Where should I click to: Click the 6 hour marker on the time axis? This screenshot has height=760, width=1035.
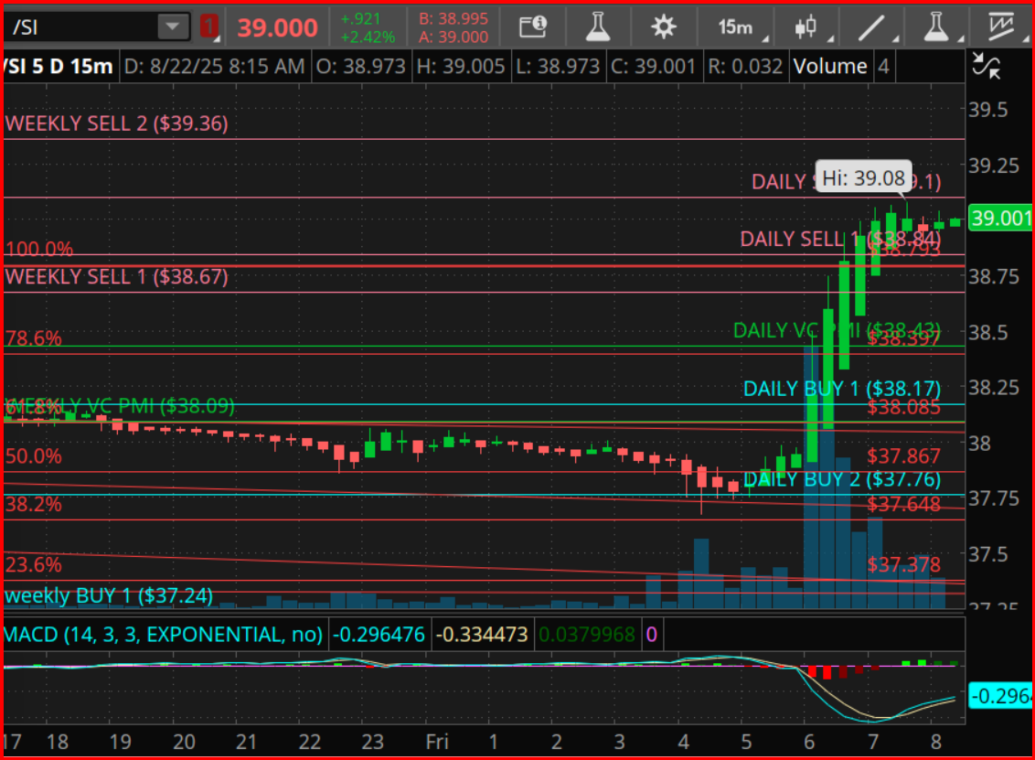click(809, 742)
